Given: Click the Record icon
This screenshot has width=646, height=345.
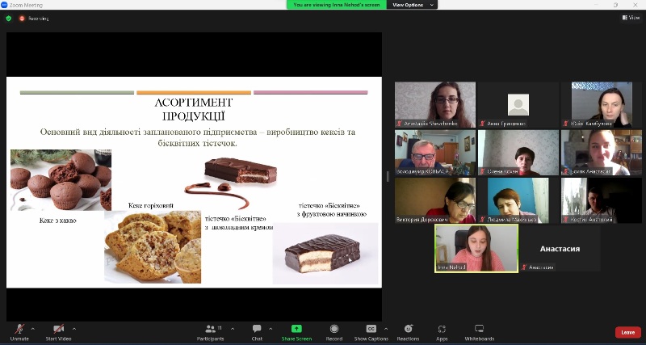Looking at the screenshot, I should pos(334,329).
